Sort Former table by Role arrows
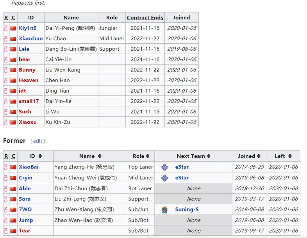The width and height of the screenshot is (307, 238). coord(148,156)
